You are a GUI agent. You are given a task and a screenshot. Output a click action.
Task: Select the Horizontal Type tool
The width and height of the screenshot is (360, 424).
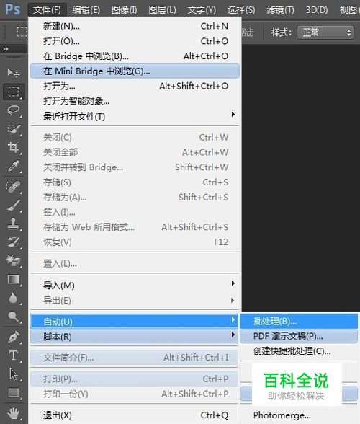[14, 355]
